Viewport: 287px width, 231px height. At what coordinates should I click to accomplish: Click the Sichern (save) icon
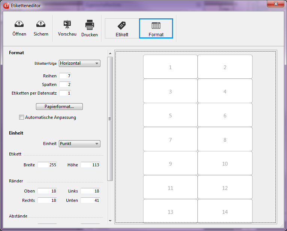41,25
